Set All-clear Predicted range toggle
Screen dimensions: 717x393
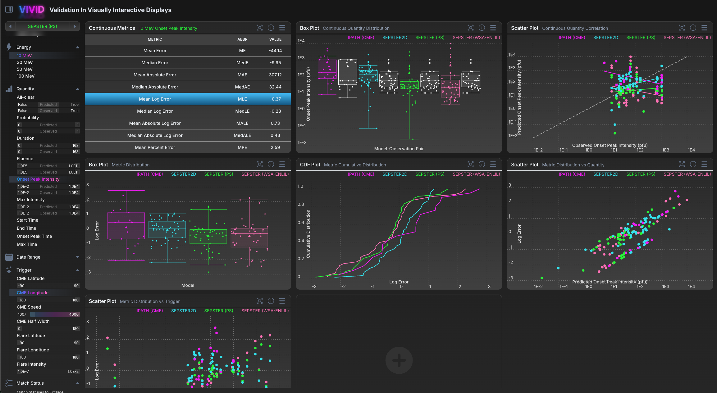(48, 105)
